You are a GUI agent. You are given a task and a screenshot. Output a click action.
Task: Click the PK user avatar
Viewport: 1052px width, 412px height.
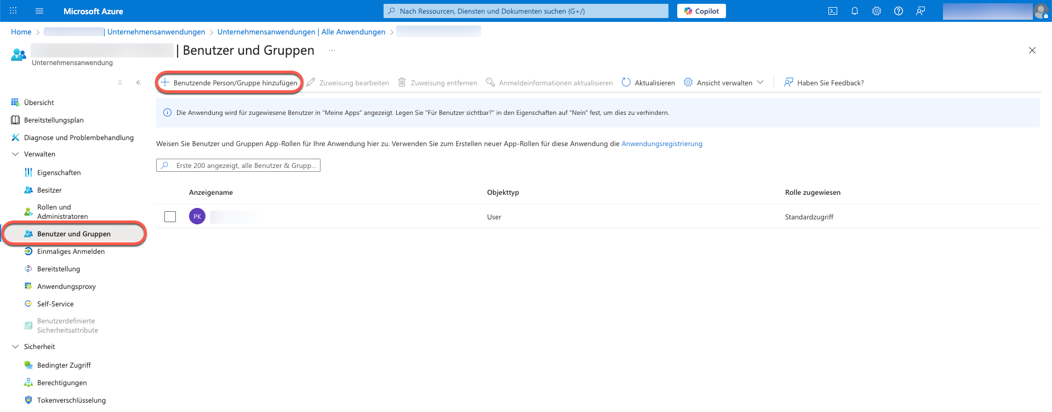[x=197, y=217]
